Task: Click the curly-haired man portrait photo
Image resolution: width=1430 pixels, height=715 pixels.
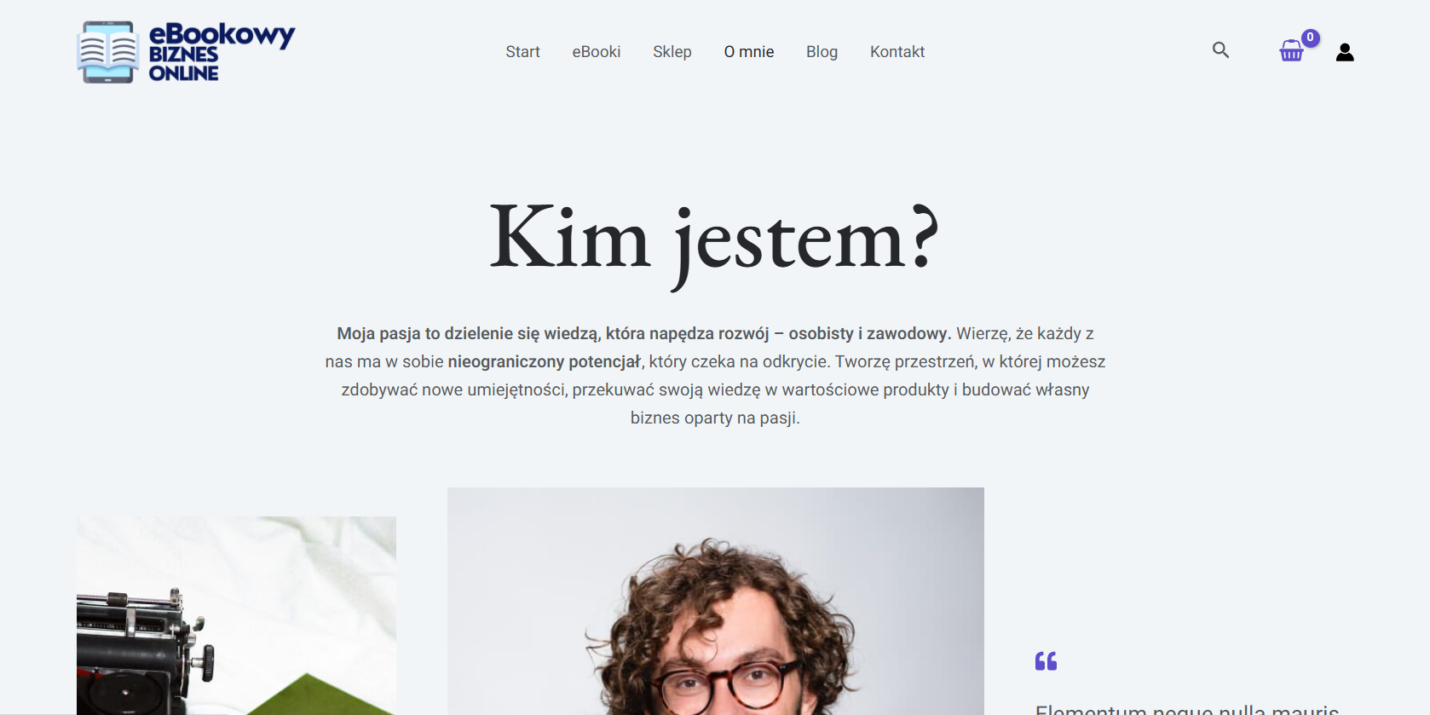Action: 716,601
